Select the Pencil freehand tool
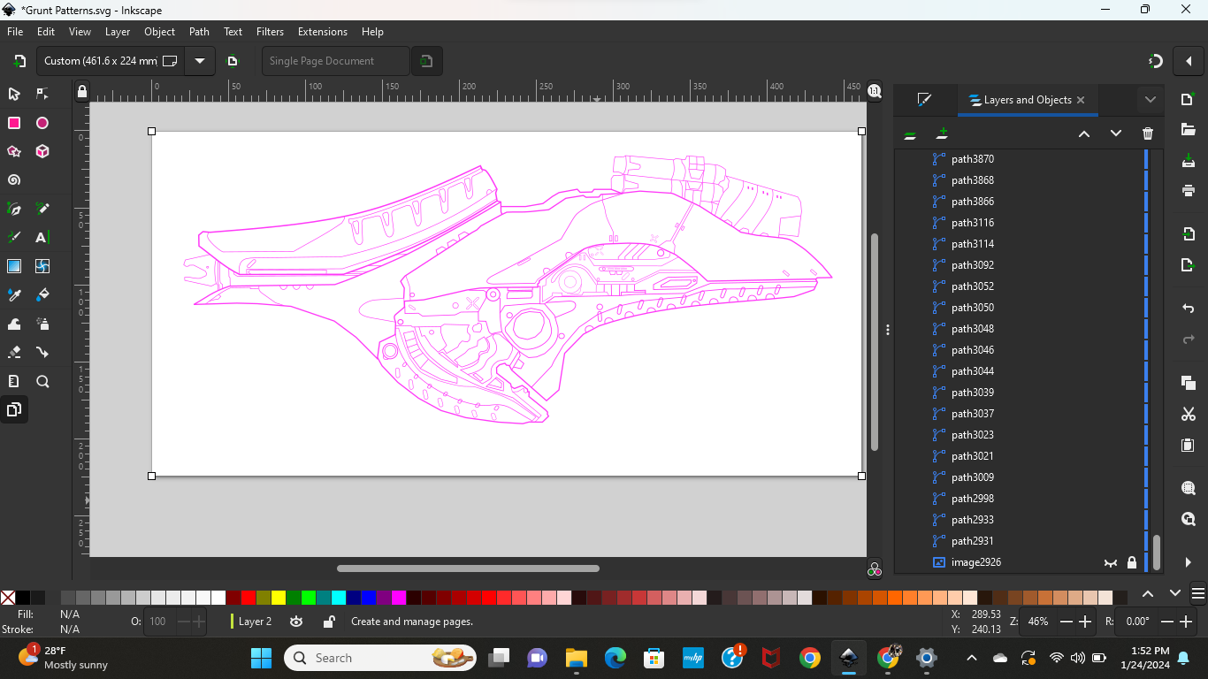This screenshot has width=1208, height=679. [42, 209]
